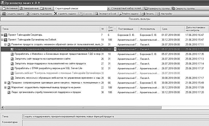Expand the Проект Тайм-драйв Секретарь node
Image resolution: width=209 pixels, height=126 pixels.
2,35
